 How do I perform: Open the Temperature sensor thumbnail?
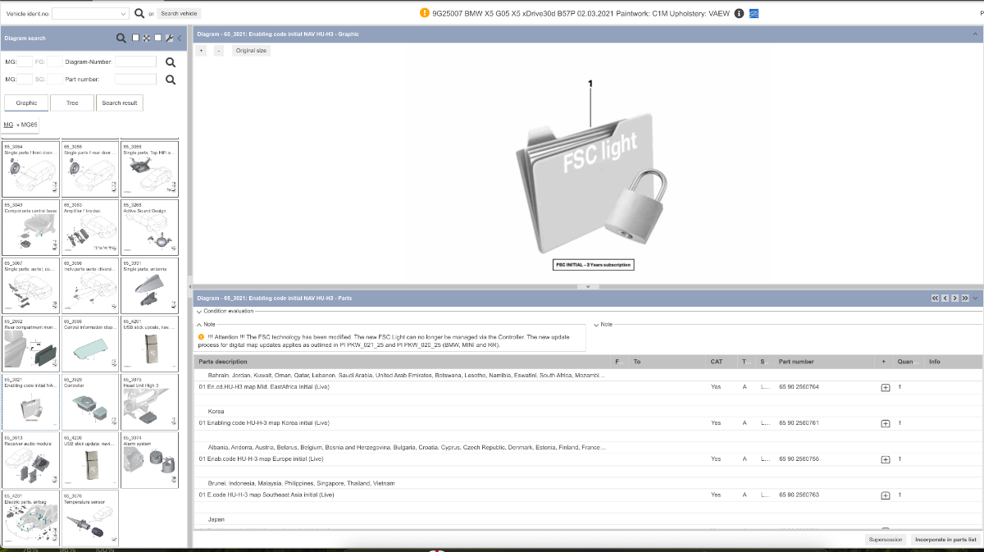click(90, 518)
